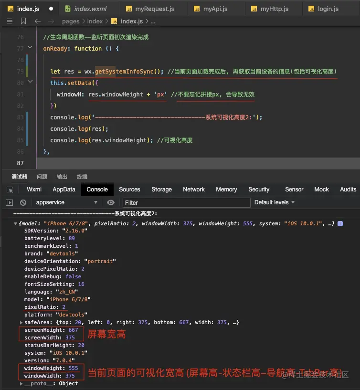Toggle the console sidebar icon
The image size is (360, 390).
pos(9,203)
